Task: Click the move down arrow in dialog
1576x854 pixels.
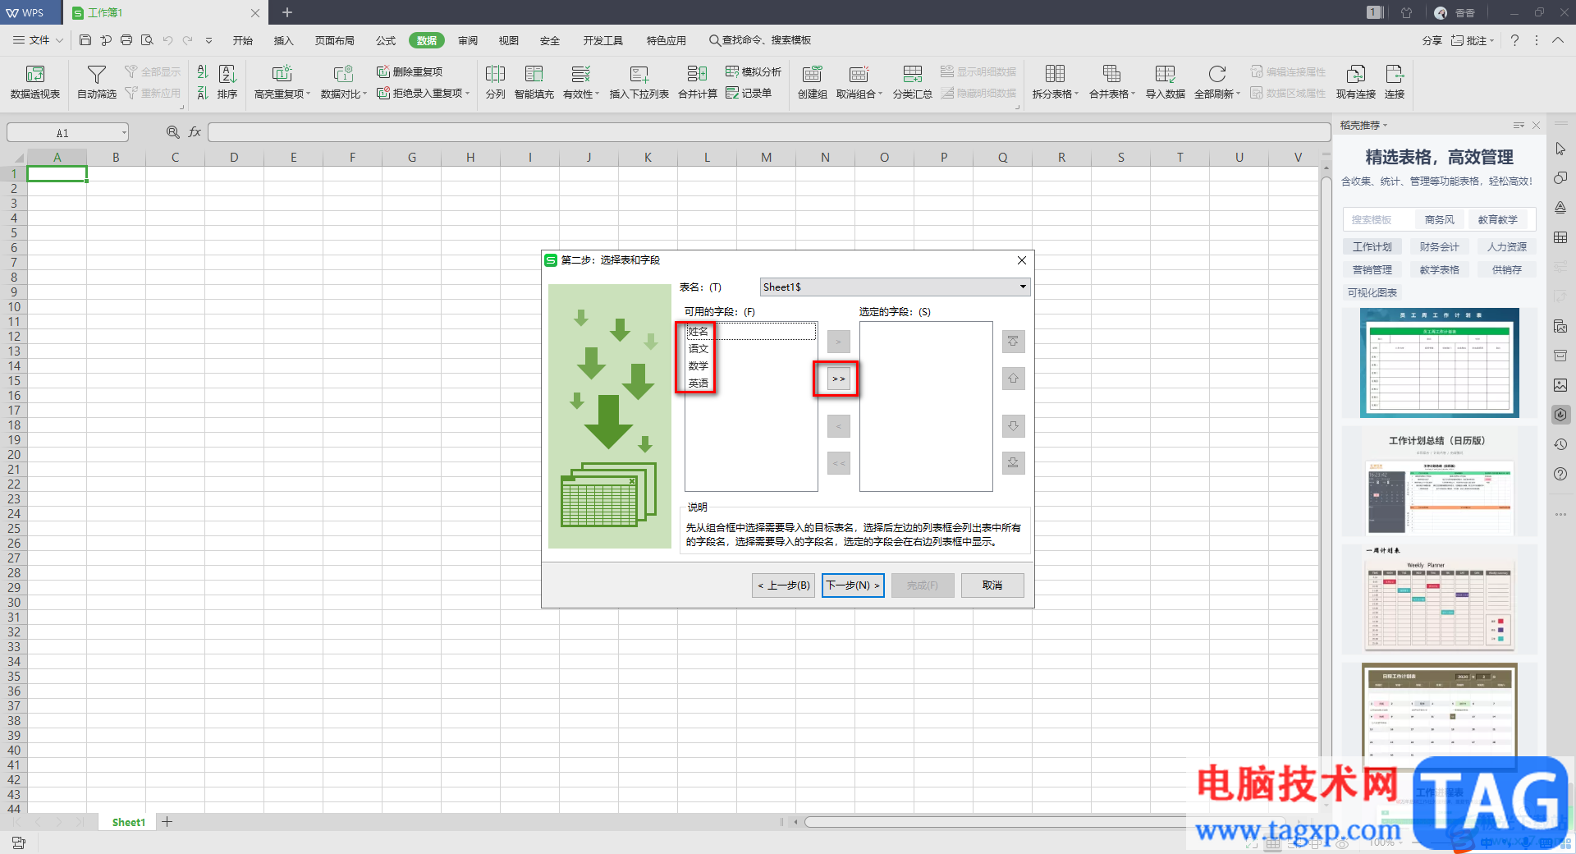Action: pyautogui.click(x=1013, y=426)
